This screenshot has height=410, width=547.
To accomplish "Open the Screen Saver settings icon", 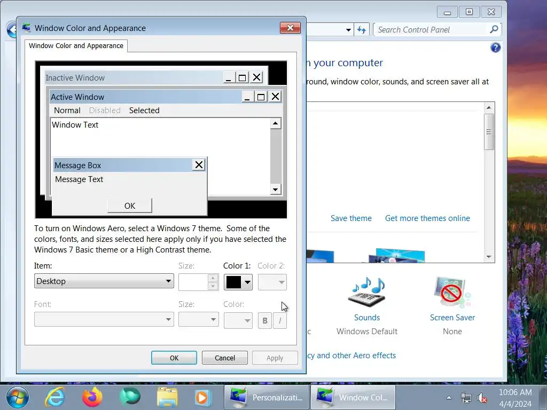I will pyautogui.click(x=452, y=293).
